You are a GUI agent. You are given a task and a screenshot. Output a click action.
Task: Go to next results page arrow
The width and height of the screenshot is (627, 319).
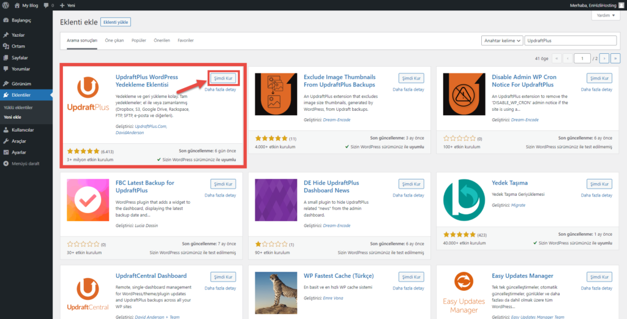[x=604, y=58]
